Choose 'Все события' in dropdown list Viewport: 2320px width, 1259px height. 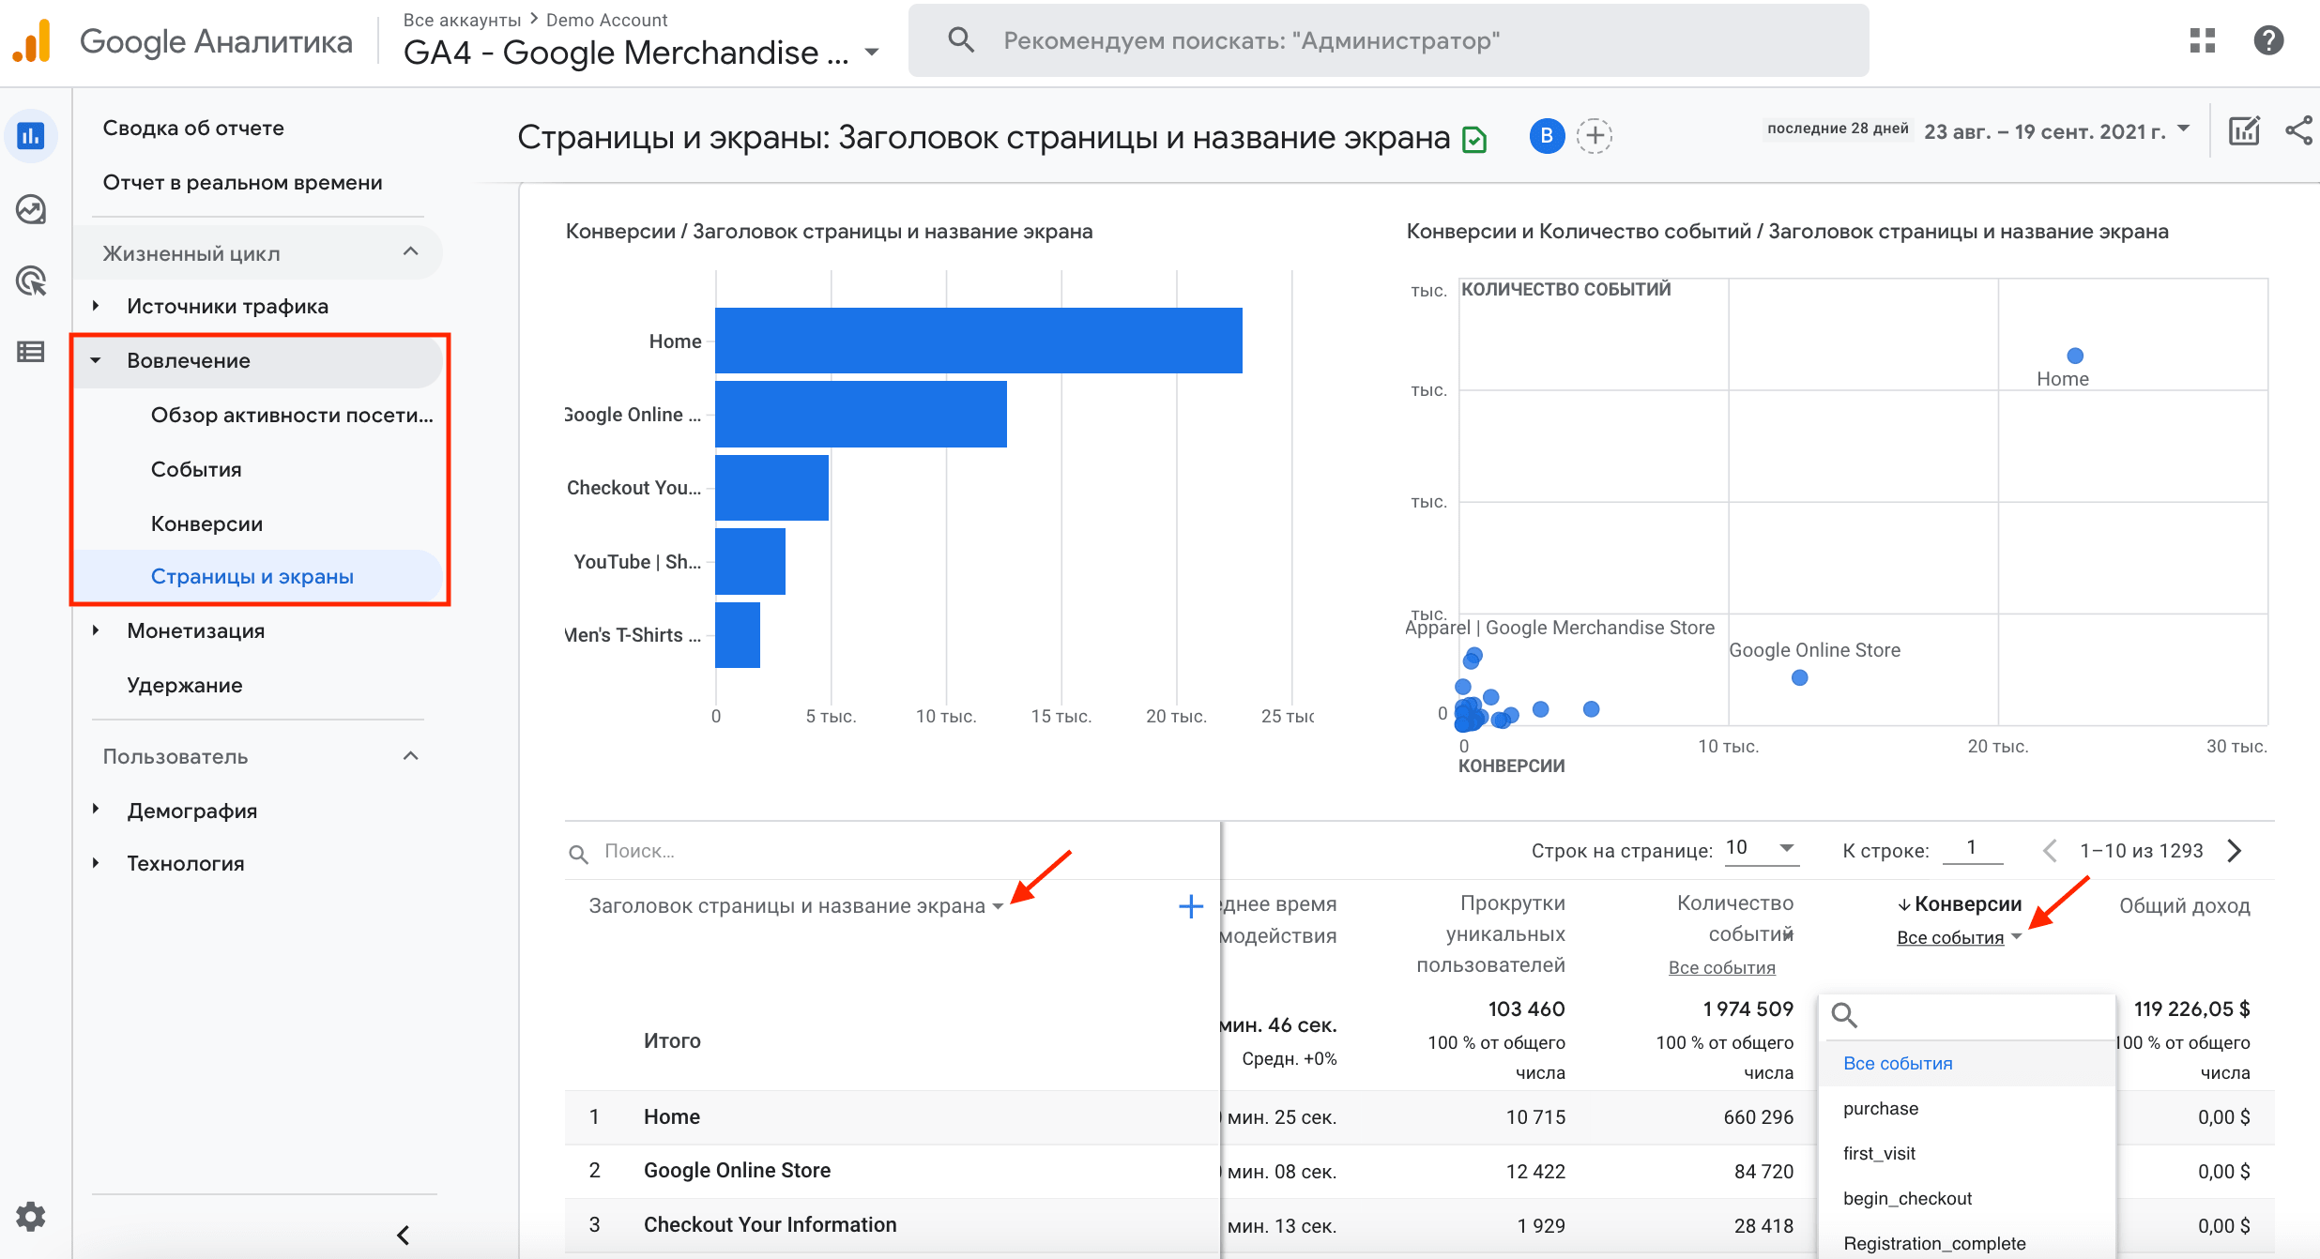(1966, 1063)
